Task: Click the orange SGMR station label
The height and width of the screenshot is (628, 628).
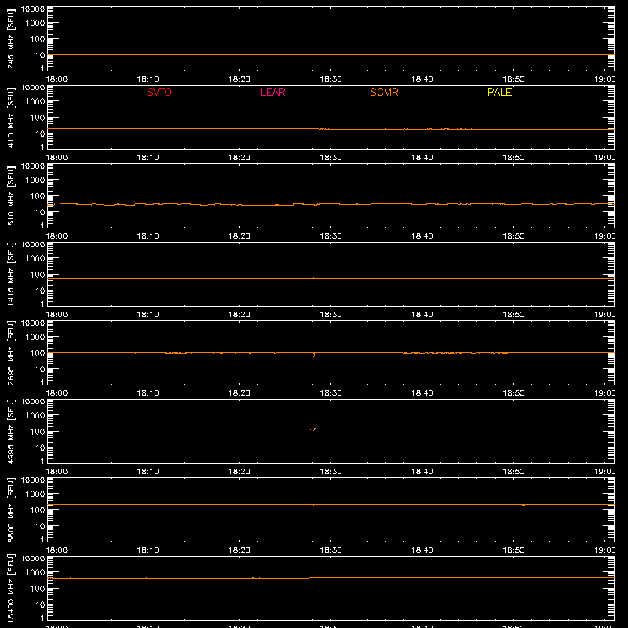Action: tap(384, 92)
